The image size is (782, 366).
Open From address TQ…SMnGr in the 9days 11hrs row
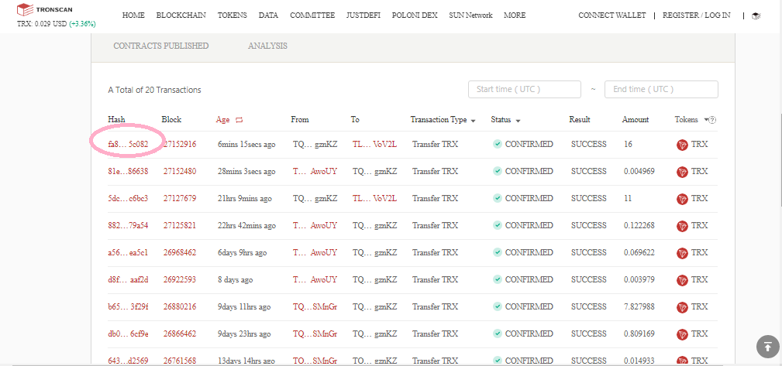[315, 306]
